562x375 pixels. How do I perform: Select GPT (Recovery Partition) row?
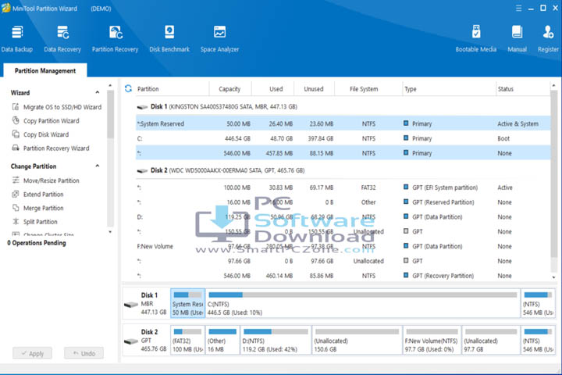click(x=343, y=276)
